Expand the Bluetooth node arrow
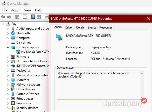152x112 pixels. (x=8, y=33)
